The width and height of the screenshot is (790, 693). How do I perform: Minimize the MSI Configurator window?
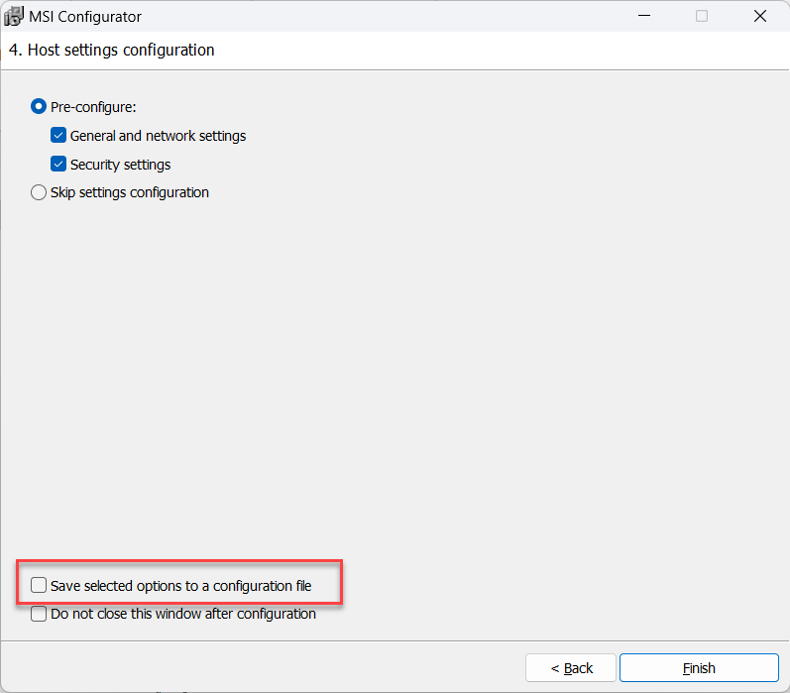[643, 16]
